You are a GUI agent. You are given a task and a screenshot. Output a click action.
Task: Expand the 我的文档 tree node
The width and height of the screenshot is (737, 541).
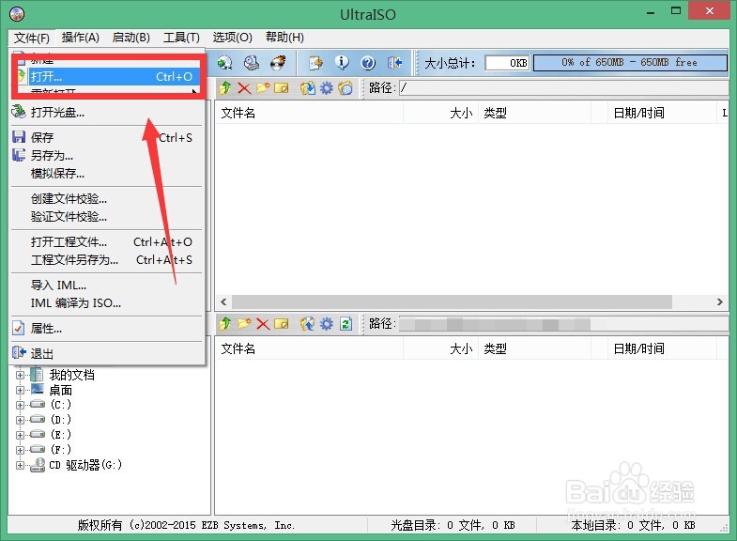(20, 375)
